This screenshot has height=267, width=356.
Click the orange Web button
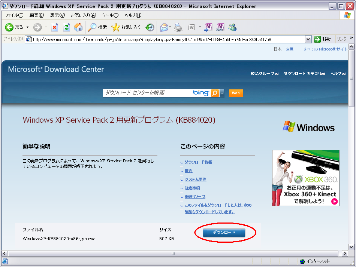(236, 93)
